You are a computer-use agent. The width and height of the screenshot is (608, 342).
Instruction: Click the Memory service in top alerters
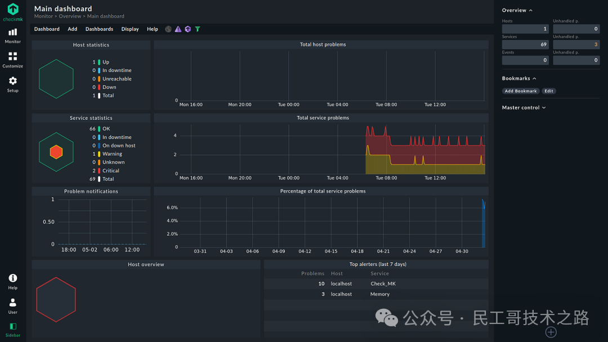coord(380,294)
